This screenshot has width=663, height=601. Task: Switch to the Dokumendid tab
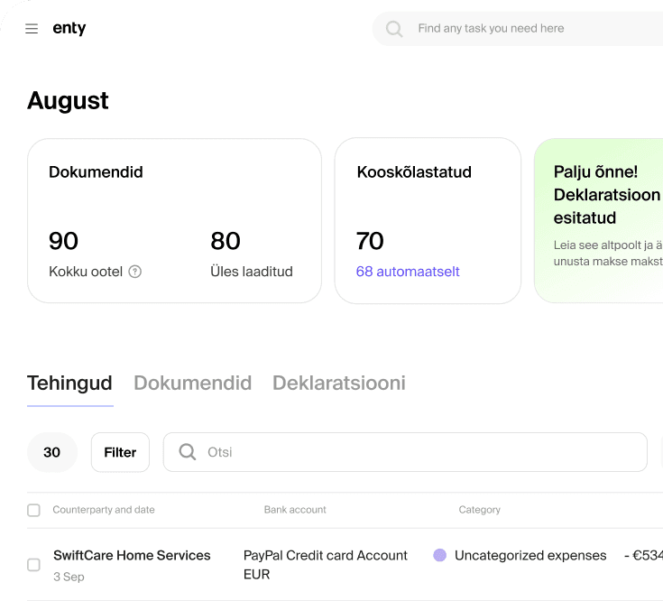click(x=193, y=384)
